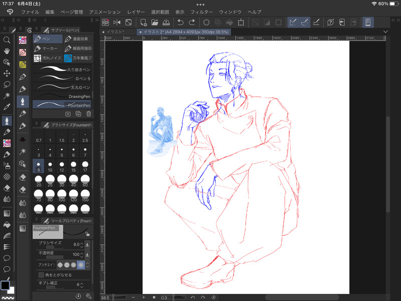Screen dimensions: 401x301
Task: Toggle Snap to grid icon
Action: pyautogui.click(x=316, y=22)
